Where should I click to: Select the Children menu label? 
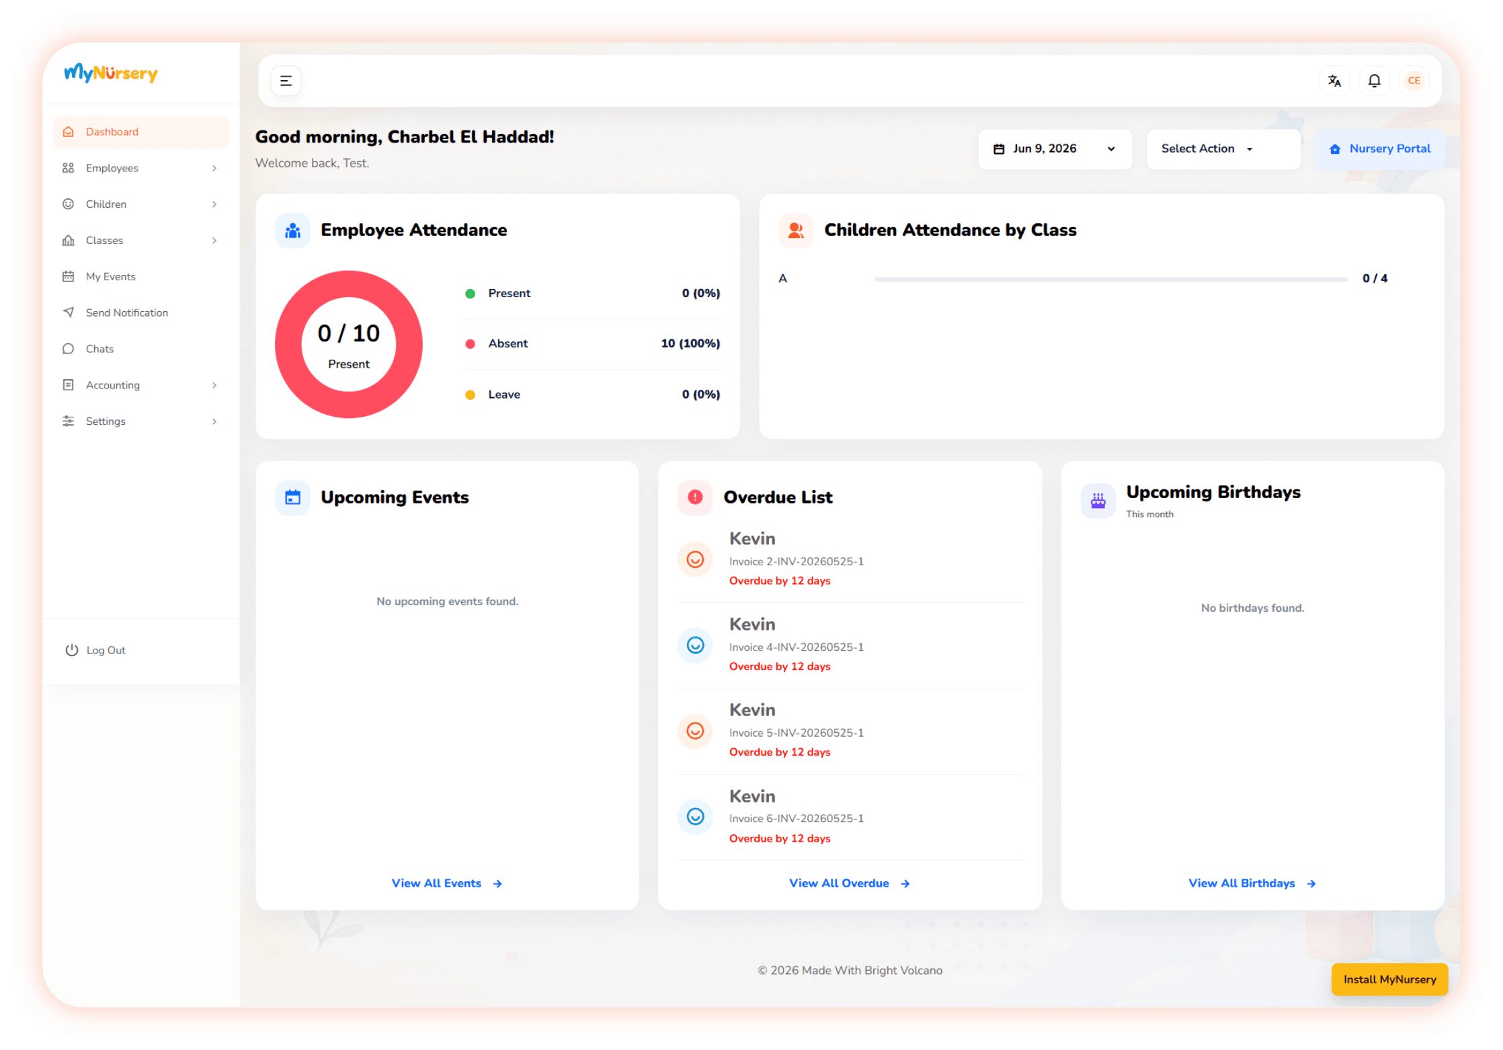pos(106,204)
